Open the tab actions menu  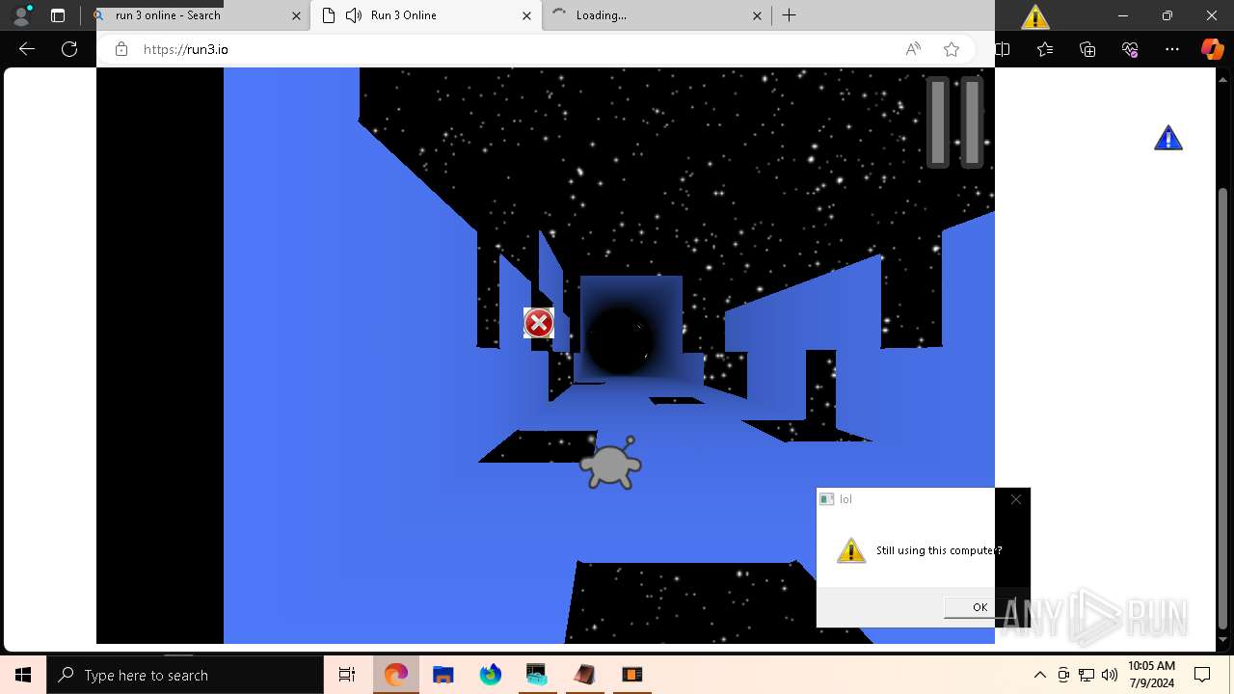(58, 15)
